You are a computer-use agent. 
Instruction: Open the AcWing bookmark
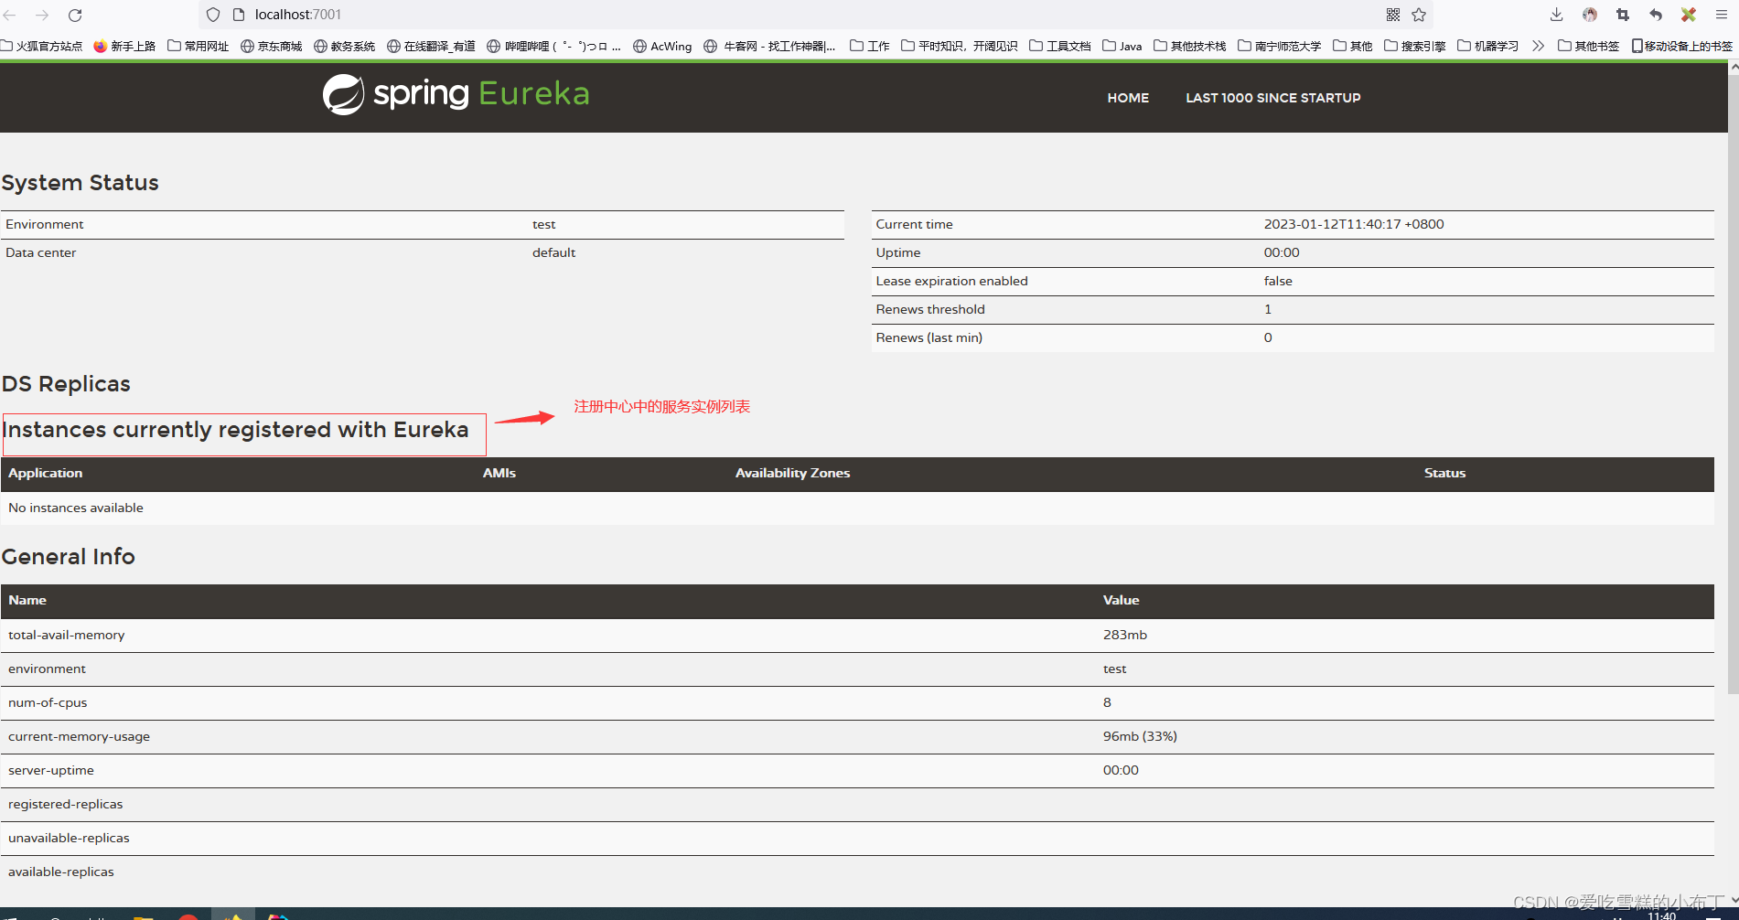tap(663, 46)
